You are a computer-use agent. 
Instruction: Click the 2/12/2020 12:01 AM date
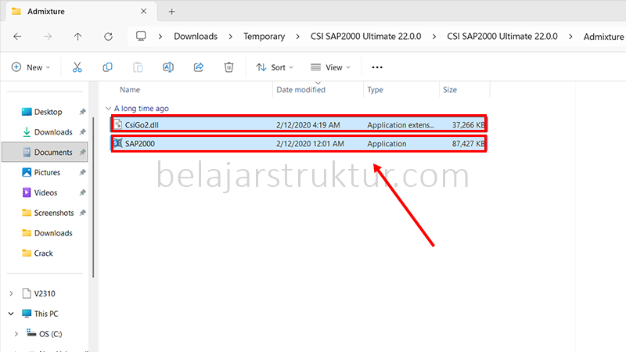tap(310, 144)
